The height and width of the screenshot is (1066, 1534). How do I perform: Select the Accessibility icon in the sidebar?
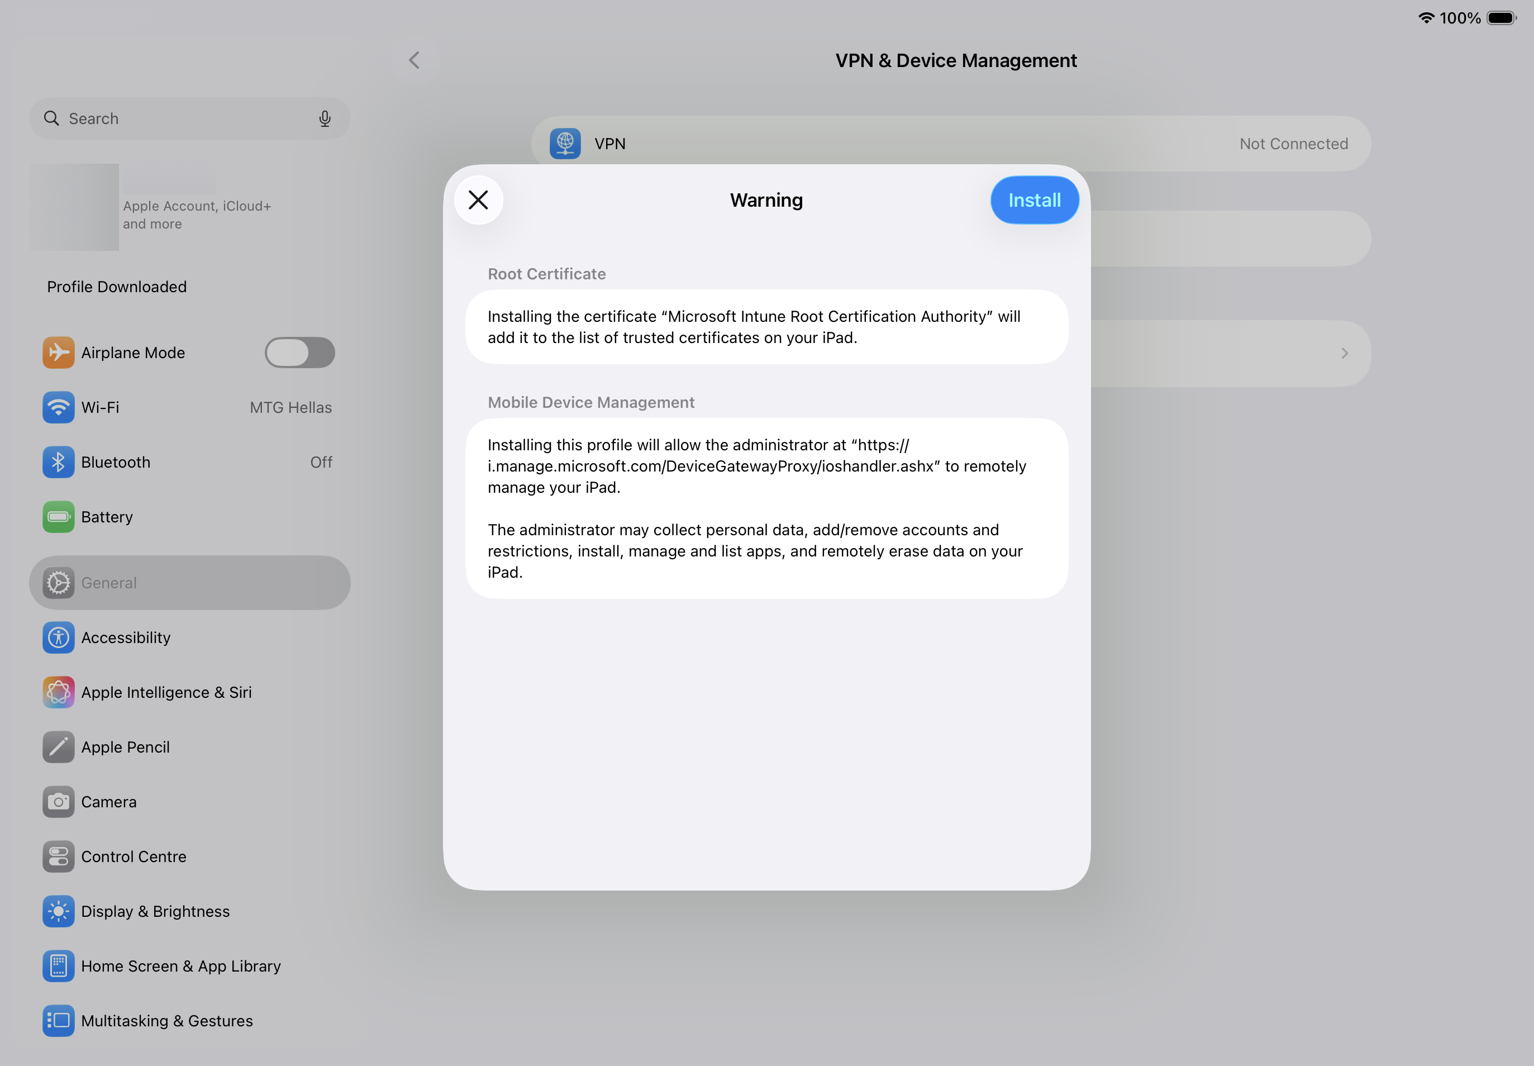click(x=58, y=637)
